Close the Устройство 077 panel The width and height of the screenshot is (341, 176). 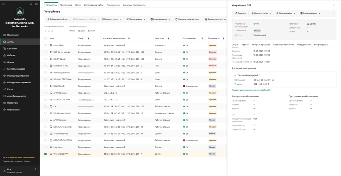(334, 6)
